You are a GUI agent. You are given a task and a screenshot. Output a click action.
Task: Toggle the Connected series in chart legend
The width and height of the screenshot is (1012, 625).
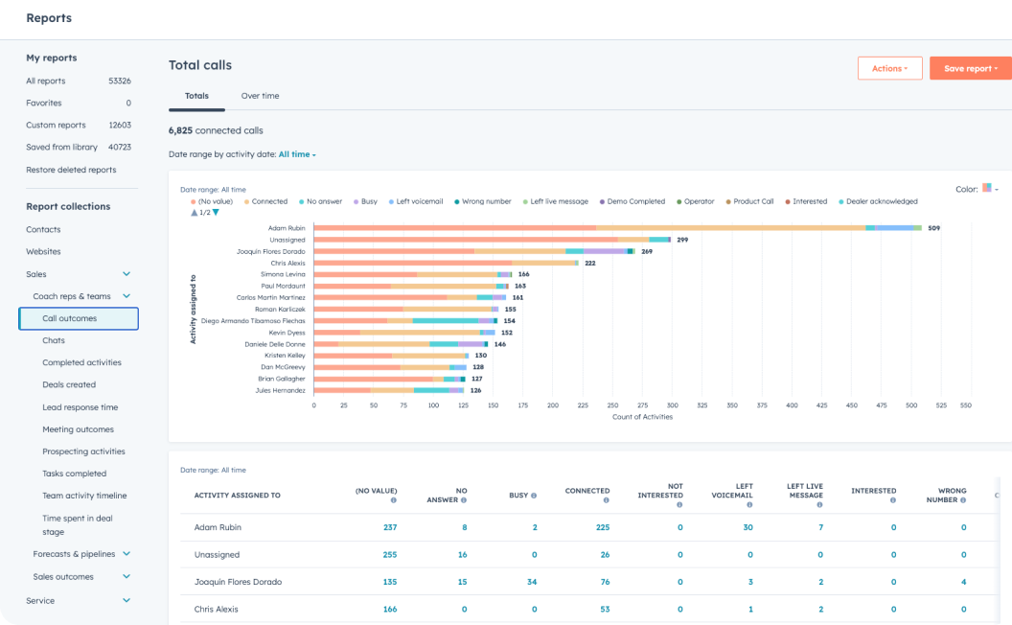click(268, 201)
